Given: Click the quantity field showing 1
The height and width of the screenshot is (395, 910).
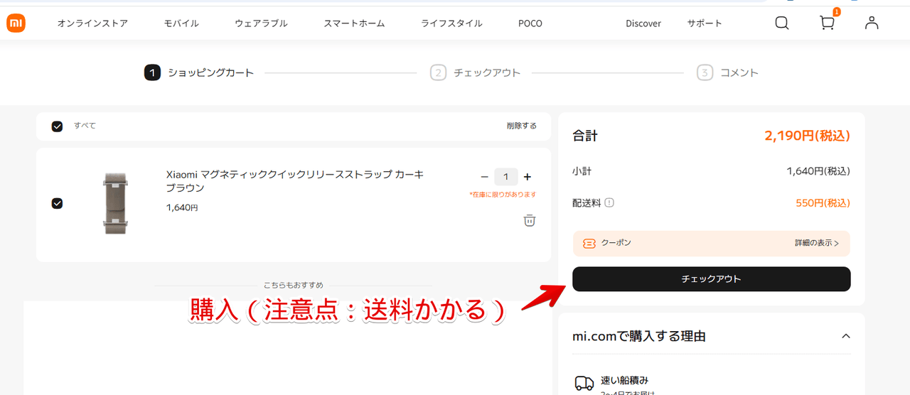Looking at the screenshot, I should 506,177.
